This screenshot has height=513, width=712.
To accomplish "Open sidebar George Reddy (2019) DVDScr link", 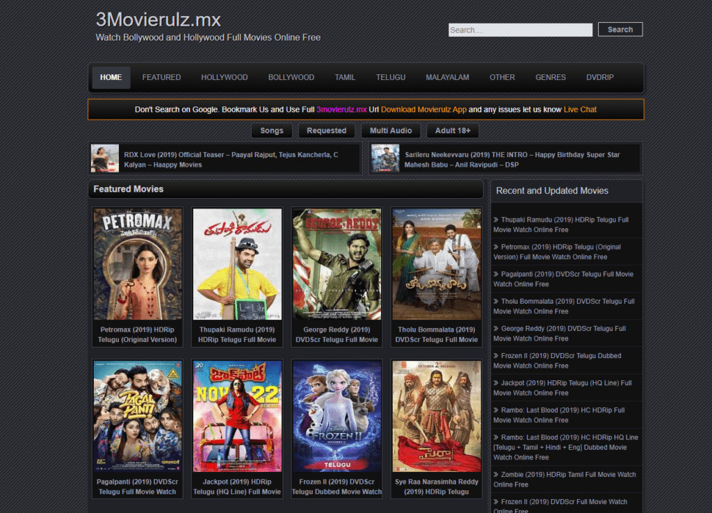I will [560, 334].
